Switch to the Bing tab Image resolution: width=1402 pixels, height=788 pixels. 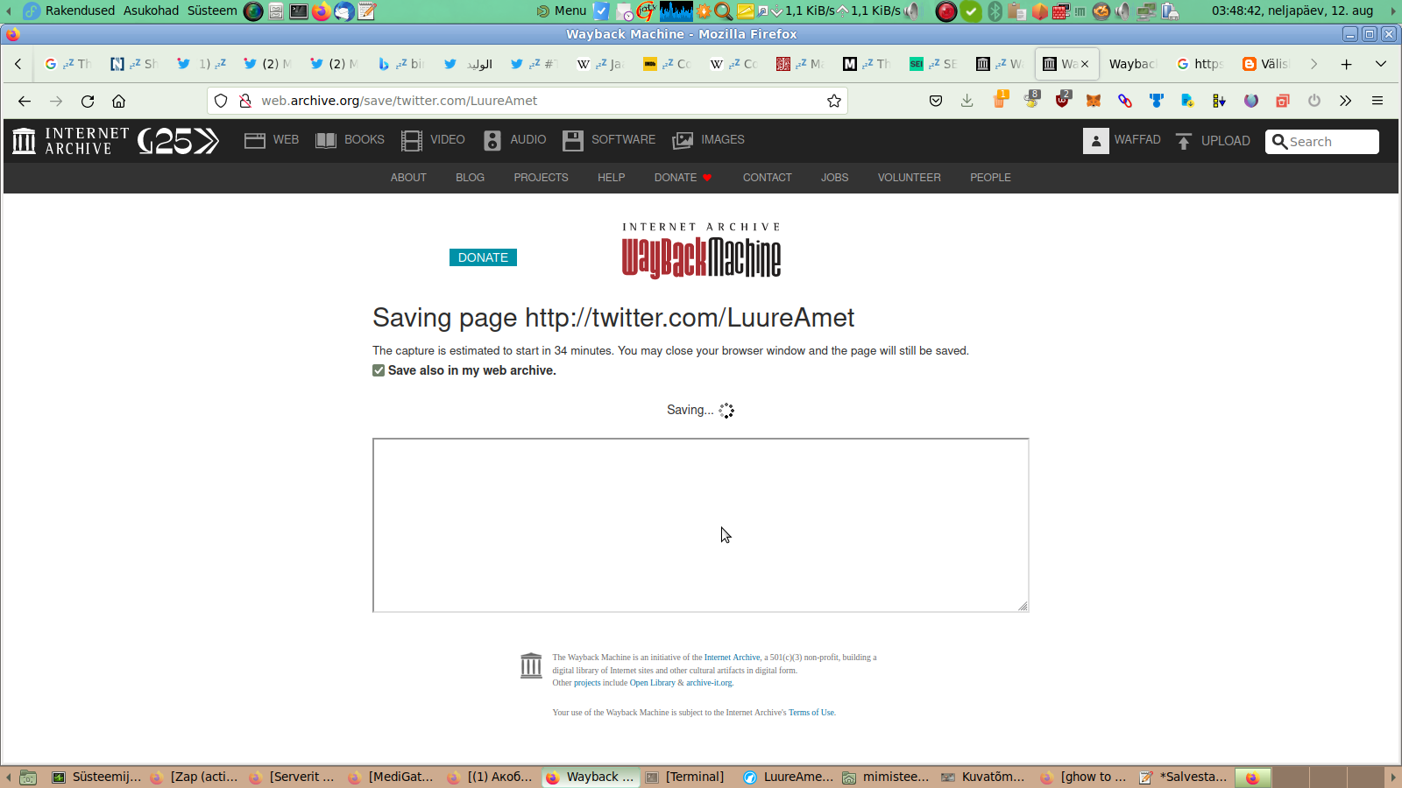(402, 64)
